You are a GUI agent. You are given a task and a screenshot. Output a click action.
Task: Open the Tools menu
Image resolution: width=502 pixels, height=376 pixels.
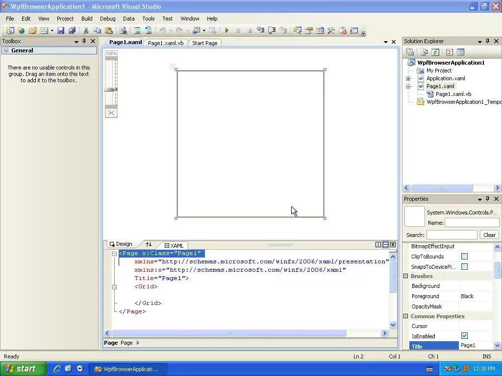click(x=149, y=19)
